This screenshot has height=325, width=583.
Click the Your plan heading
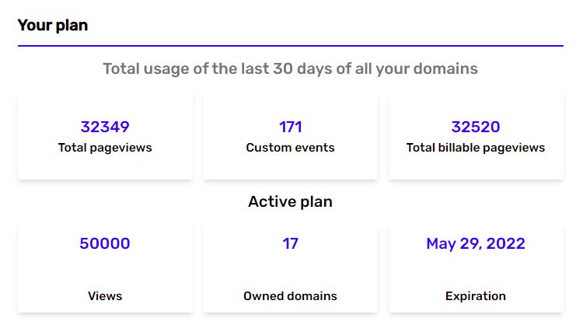point(53,26)
